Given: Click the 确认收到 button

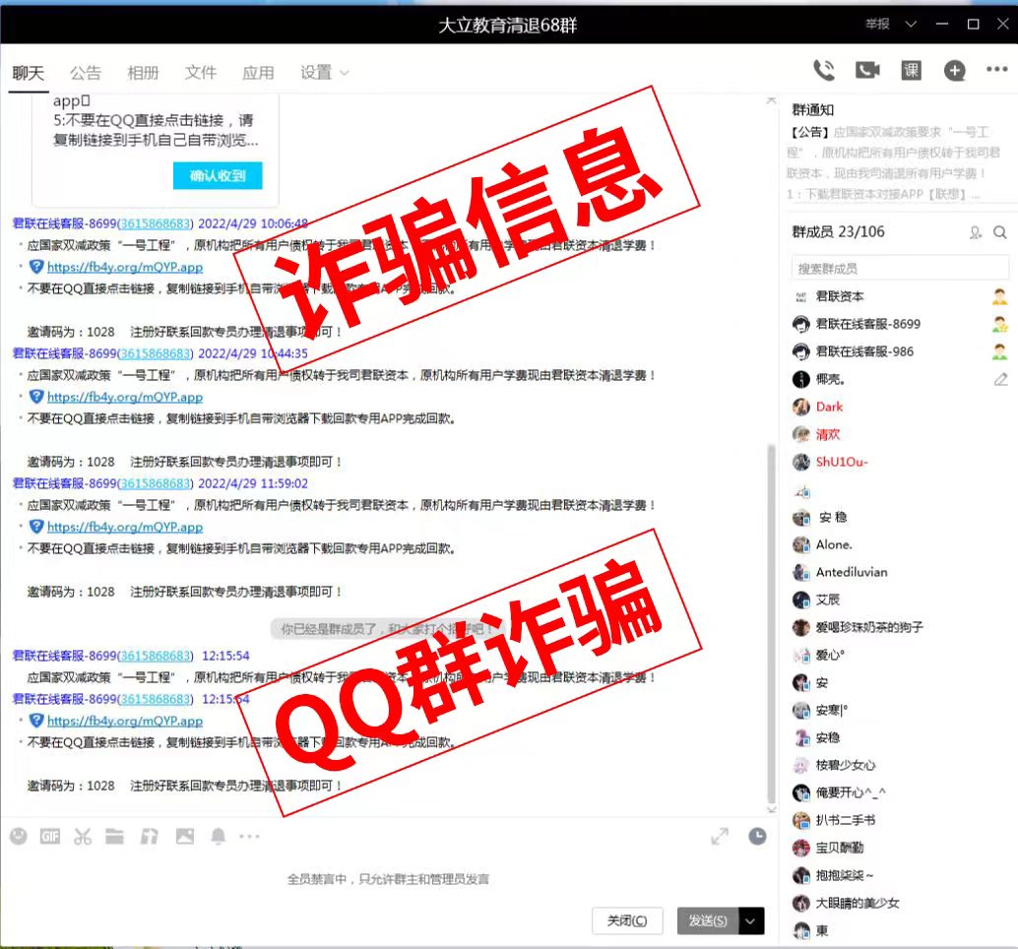Looking at the screenshot, I should pyautogui.click(x=218, y=175).
